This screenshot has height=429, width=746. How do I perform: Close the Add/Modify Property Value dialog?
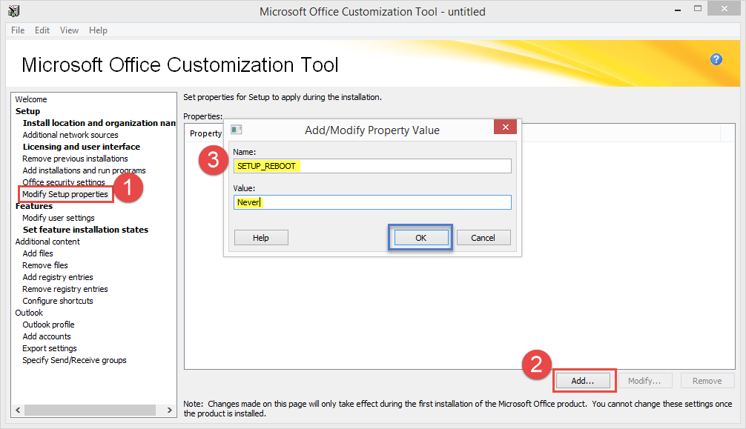point(505,127)
